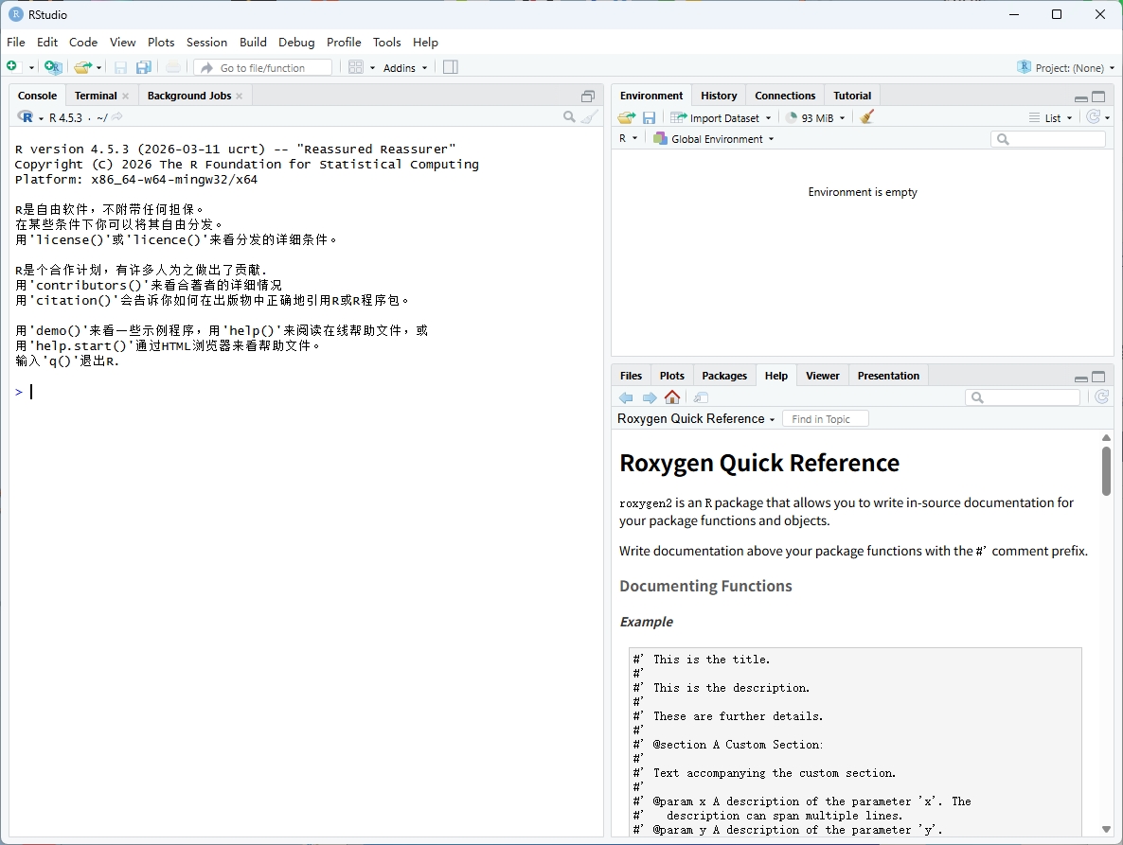Clear the console using the broom icon
Viewport: 1123px width, 845px height.
pos(590,116)
